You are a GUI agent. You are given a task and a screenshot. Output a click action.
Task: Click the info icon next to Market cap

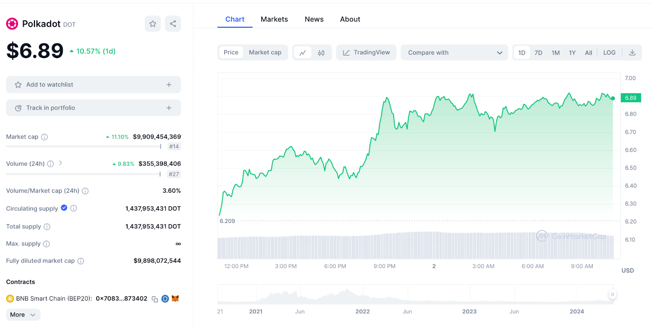[44, 137]
